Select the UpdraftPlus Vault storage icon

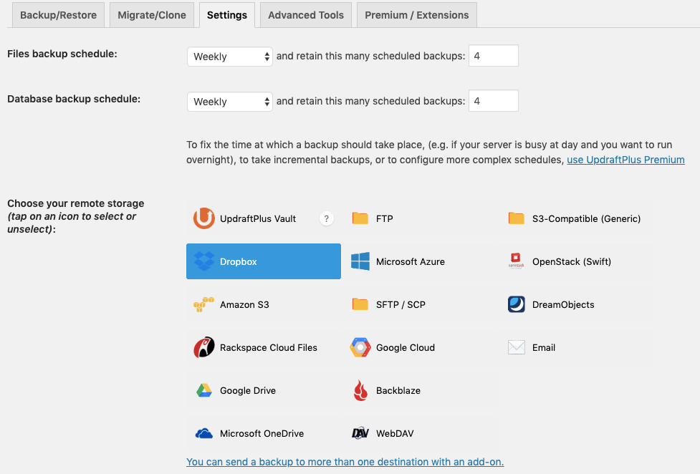tap(204, 218)
